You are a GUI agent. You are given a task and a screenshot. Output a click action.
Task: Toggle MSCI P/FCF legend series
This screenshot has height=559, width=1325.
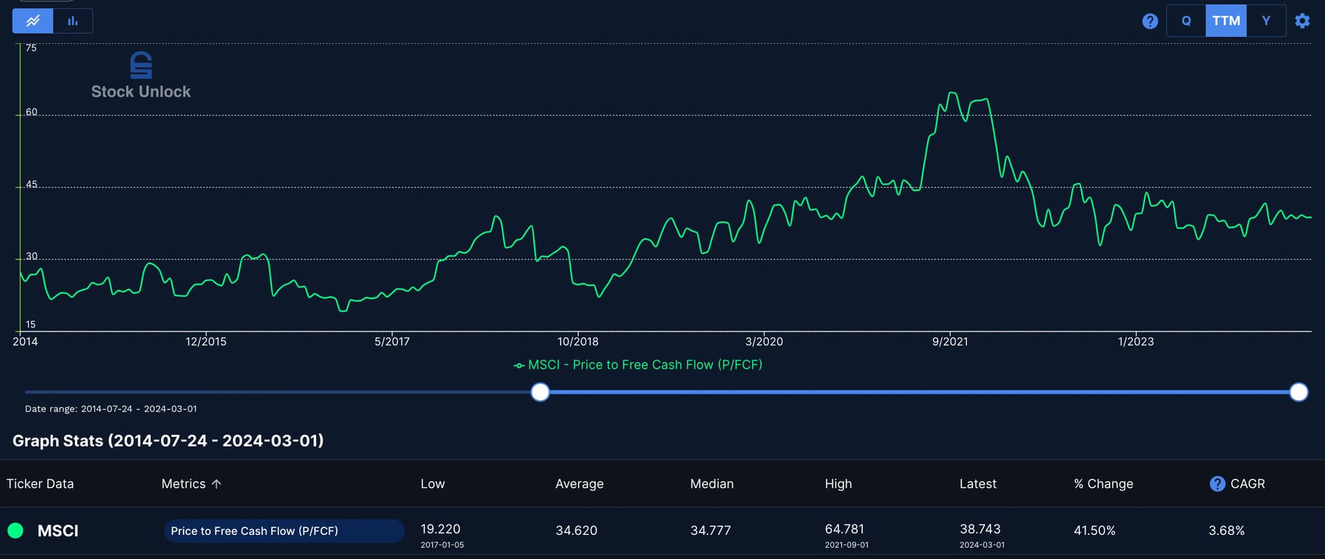(638, 365)
